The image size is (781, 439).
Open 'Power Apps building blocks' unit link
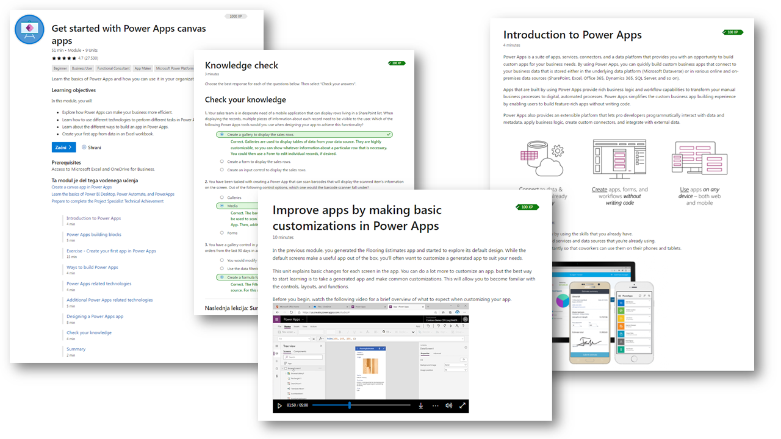click(94, 235)
